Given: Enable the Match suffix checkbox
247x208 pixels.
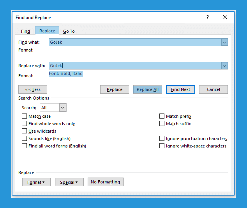Looking at the screenshot, I should 162,123.
